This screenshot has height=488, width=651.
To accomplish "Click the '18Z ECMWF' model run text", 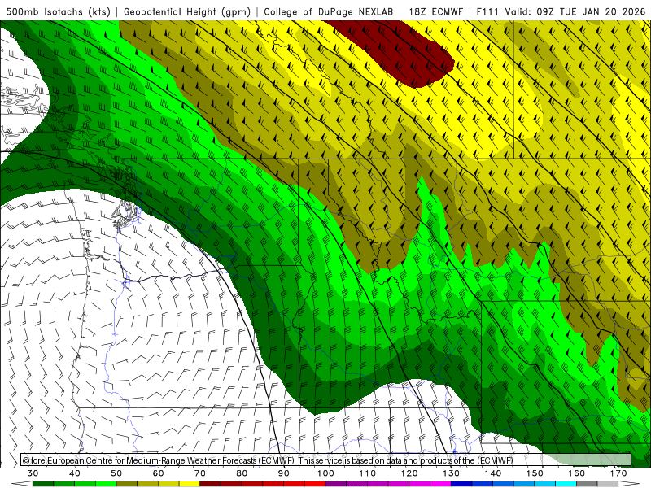I will [435, 11].
